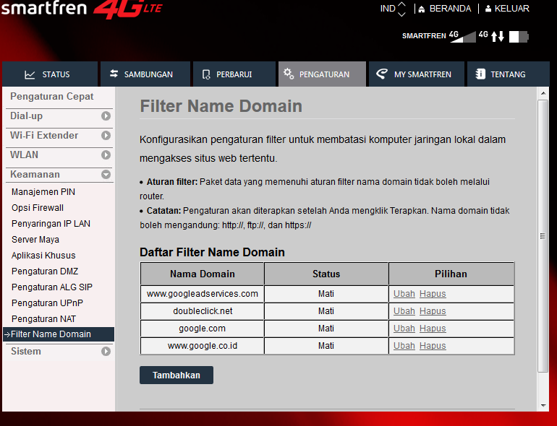Image resolution: width=557 pixels, height=426 pixels.
Task: Click Ubah for google.com row
Action: tap(404, 329)
